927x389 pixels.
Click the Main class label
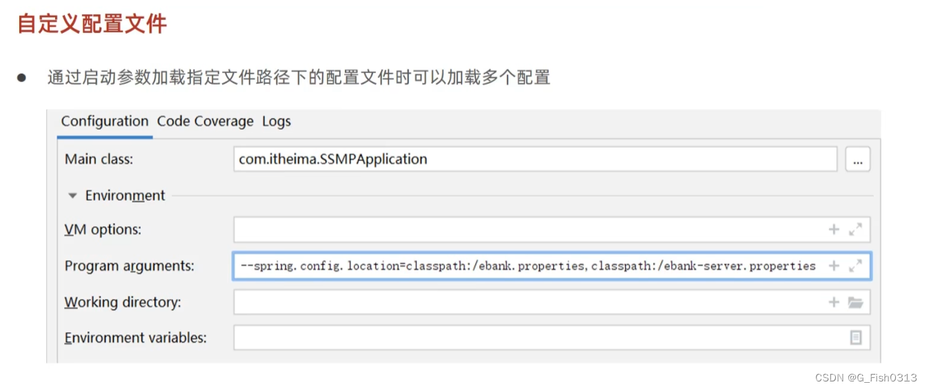(x=99, y=159)
